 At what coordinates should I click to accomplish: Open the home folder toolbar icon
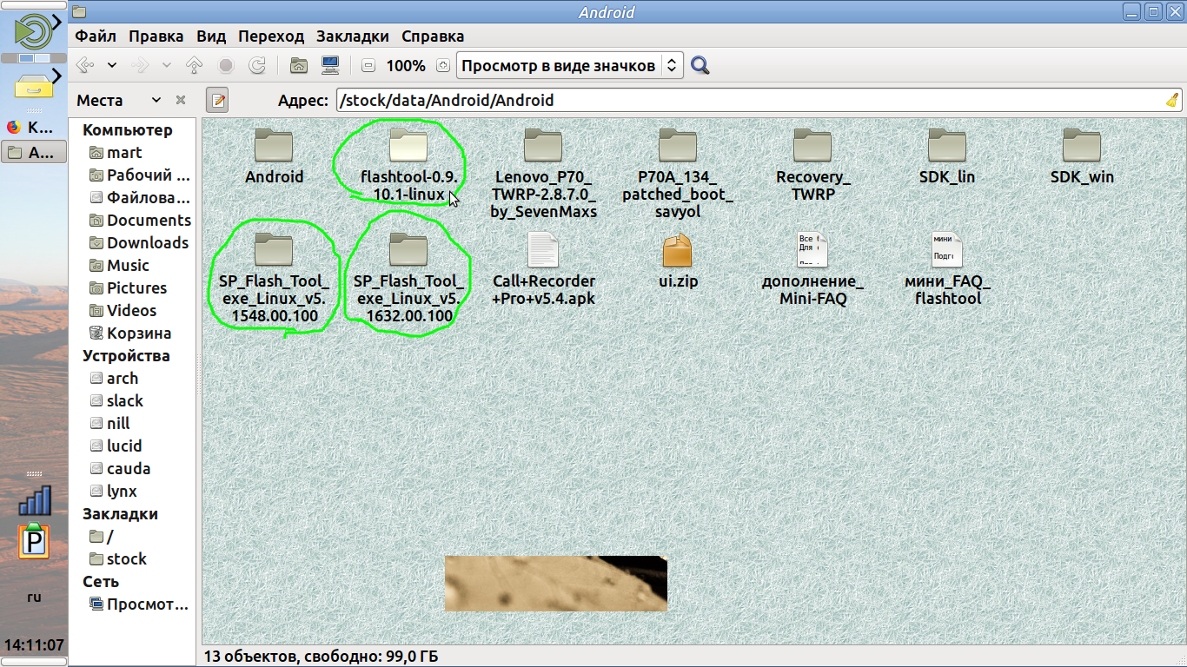tap(299, 65)
